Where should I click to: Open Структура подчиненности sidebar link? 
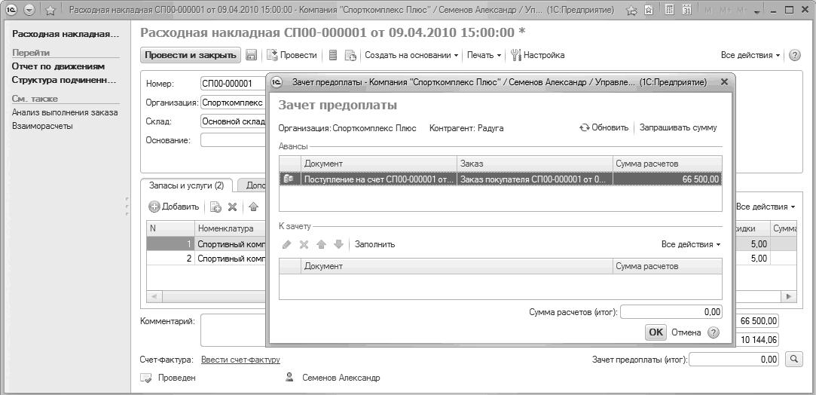(65, 80)
